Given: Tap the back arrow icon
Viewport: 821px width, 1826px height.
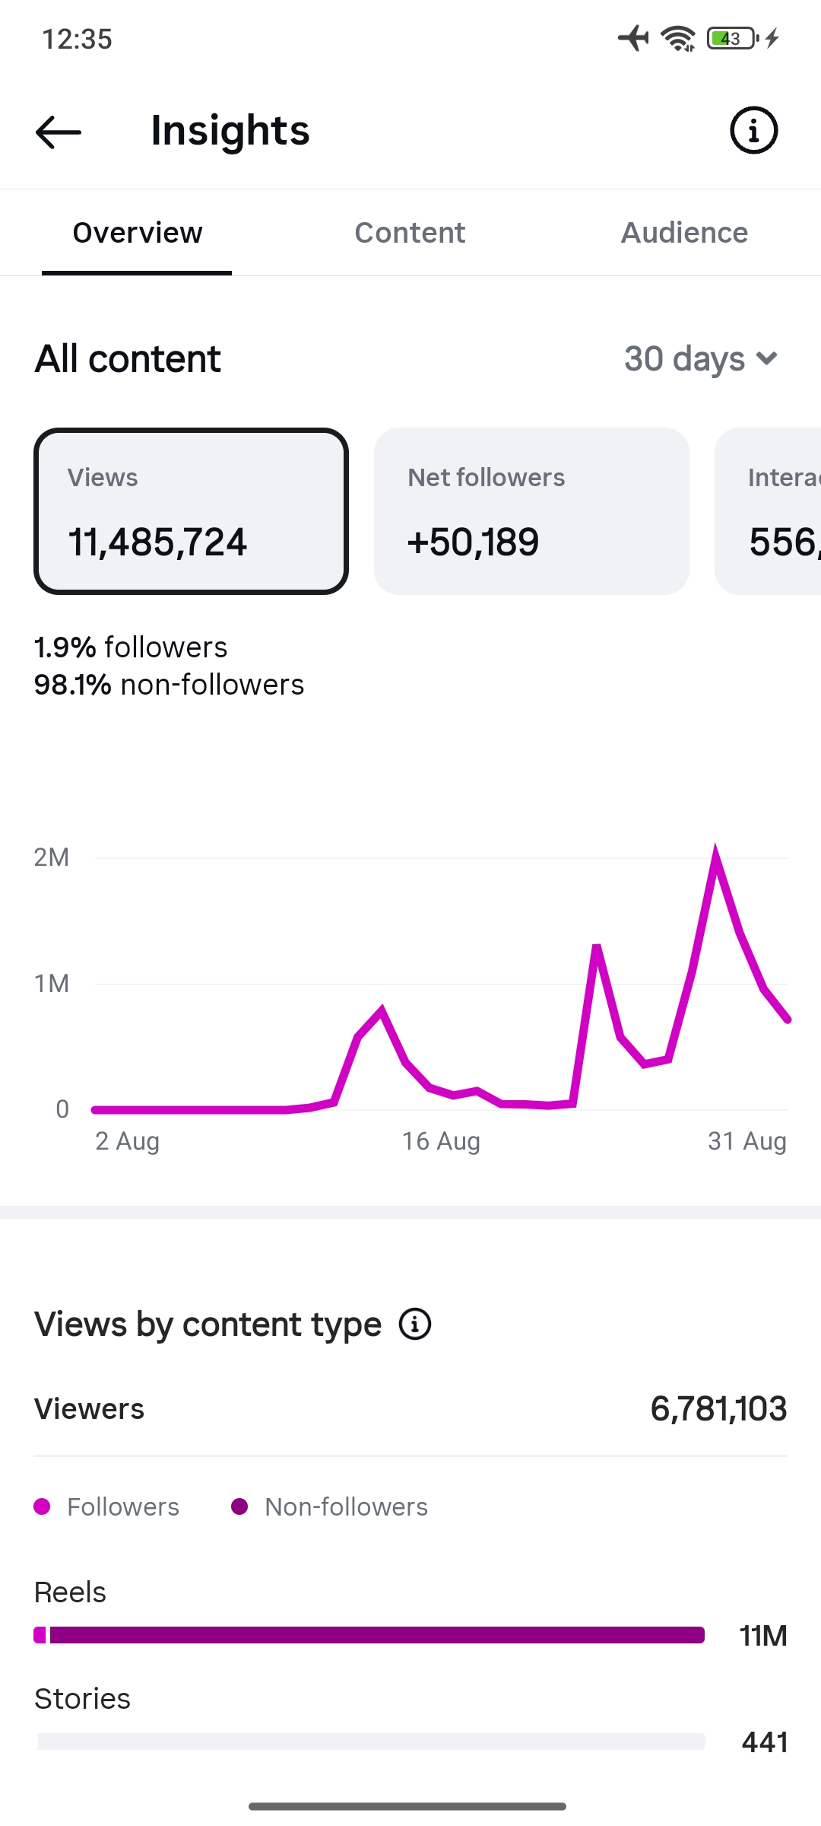Looking at the screenshot, I should pyautogui.click(x=59, y=132).
